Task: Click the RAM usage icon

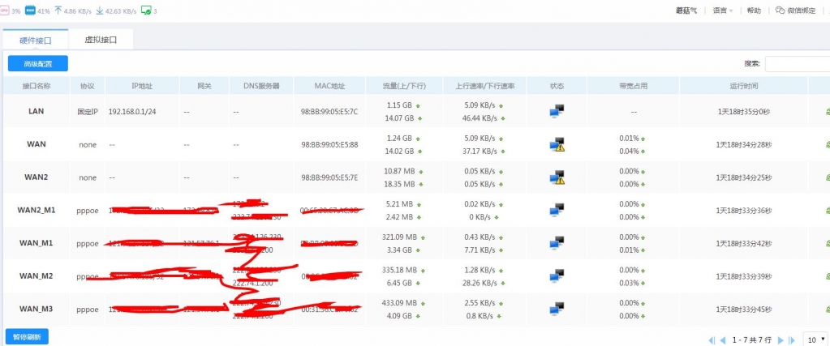Action: (x=31, y=11)
